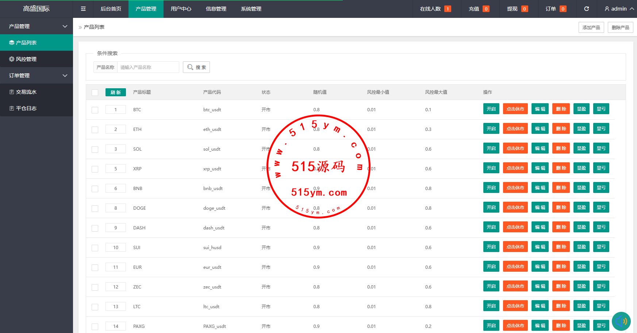Viewport: 637px width, 333px height.
Task: Open the 系统管理 top menu
Action: 251,9
